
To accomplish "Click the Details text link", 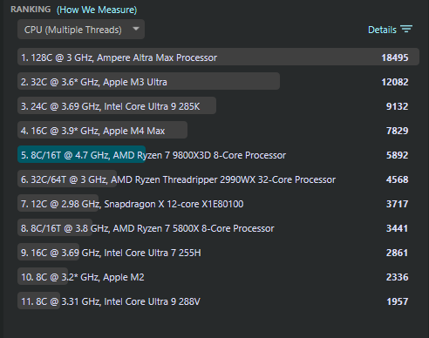I will tap(382, 30).
